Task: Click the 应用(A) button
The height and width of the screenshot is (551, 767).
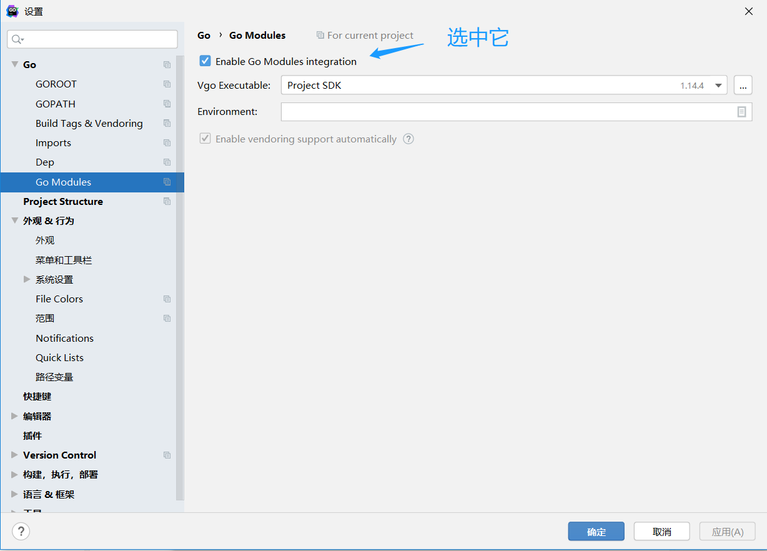Action: (x=728, y=532)
